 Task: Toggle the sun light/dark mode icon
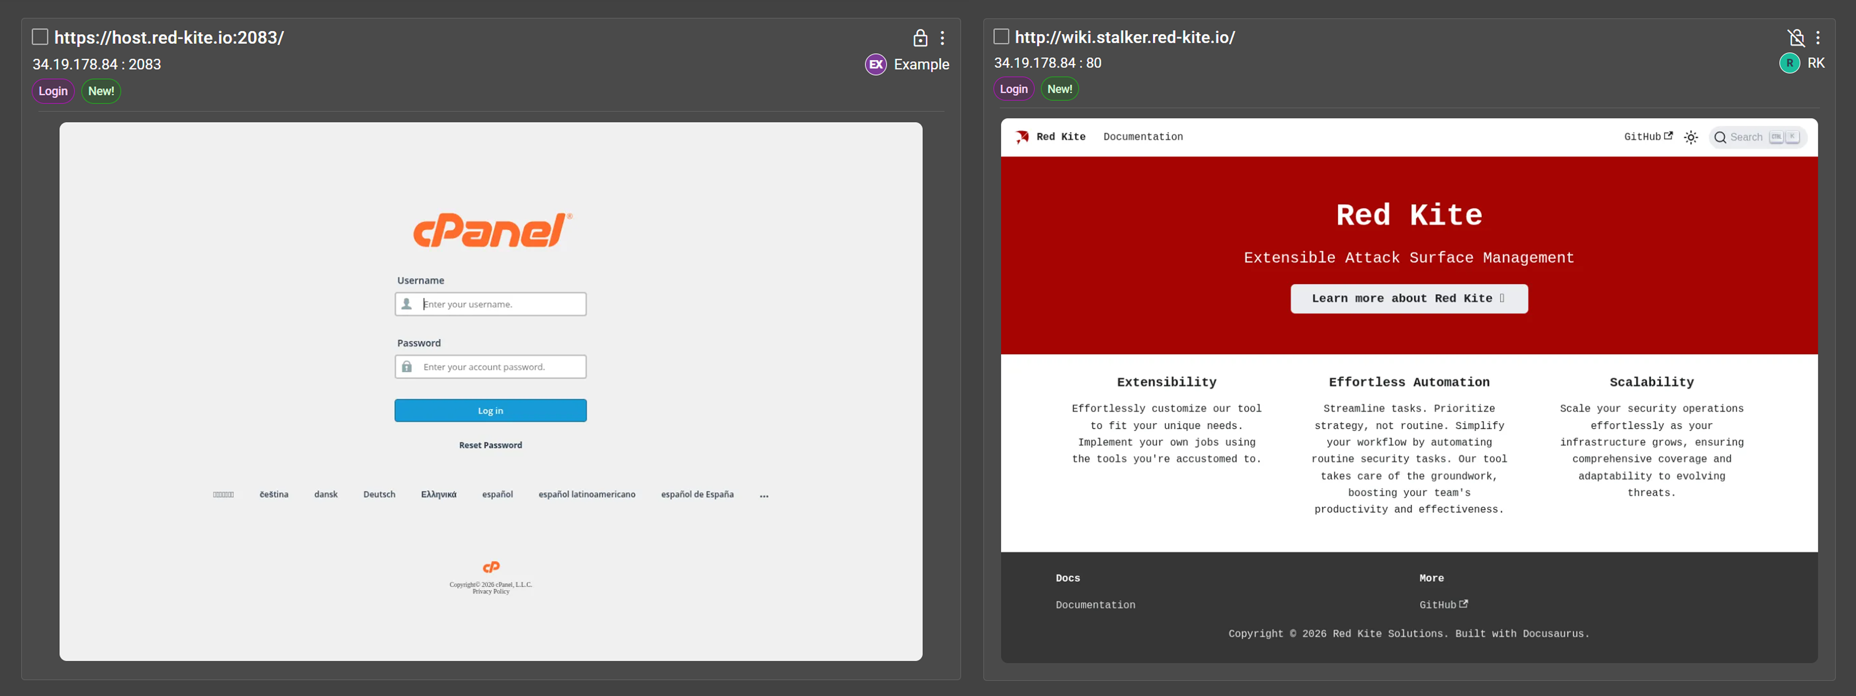point(1690,137)
